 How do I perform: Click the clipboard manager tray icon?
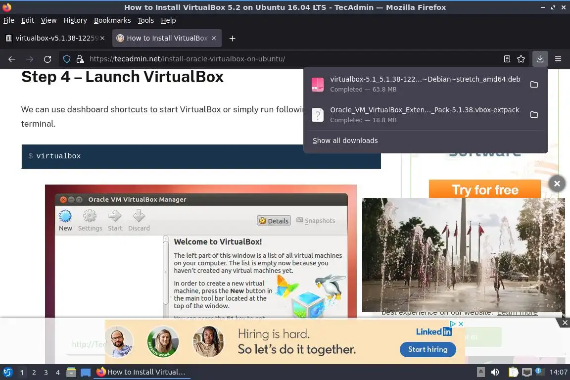[513, 372]
